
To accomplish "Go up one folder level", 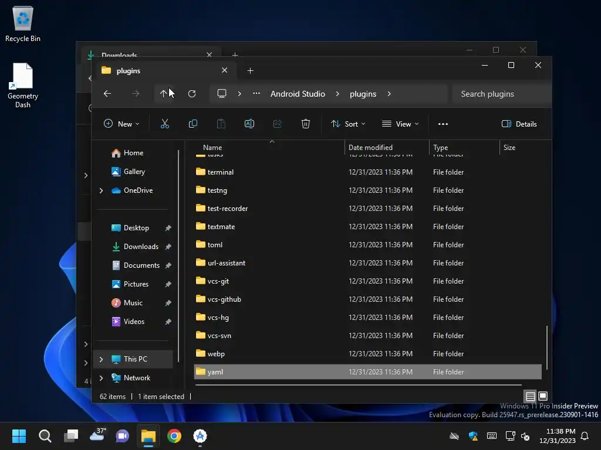I will tap(163, 94).
